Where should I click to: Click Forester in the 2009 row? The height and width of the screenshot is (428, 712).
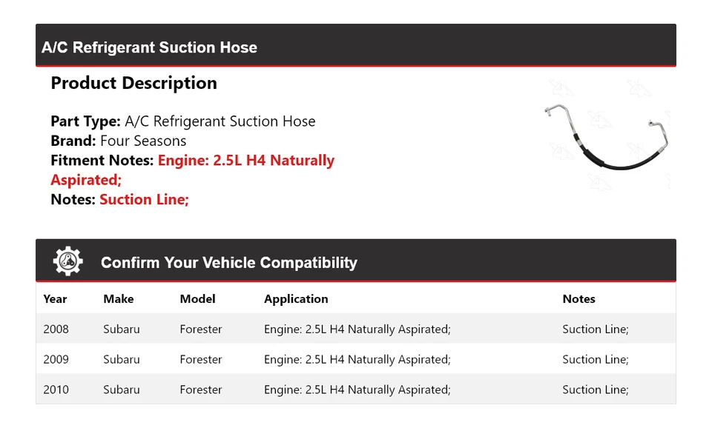(x=200, y=360)
